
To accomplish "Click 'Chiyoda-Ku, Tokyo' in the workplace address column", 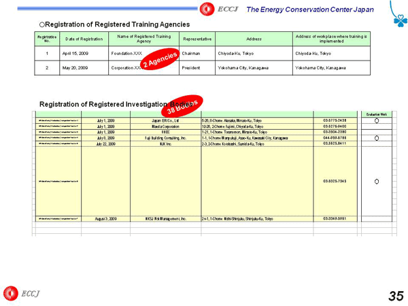I will (313, 53).
